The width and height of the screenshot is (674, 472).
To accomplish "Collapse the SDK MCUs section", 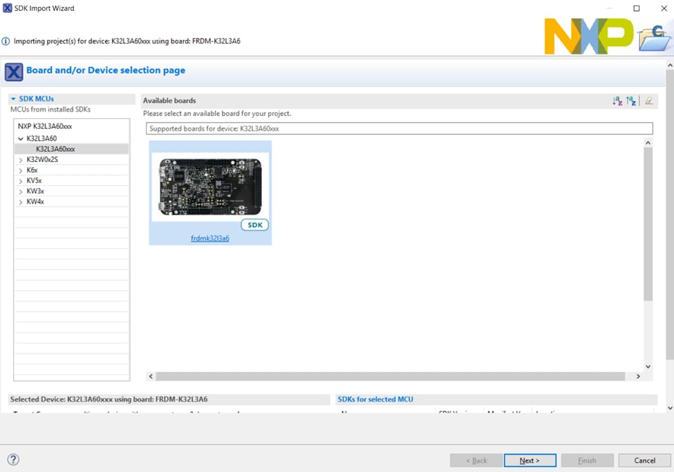I will (x=13, y=99).
